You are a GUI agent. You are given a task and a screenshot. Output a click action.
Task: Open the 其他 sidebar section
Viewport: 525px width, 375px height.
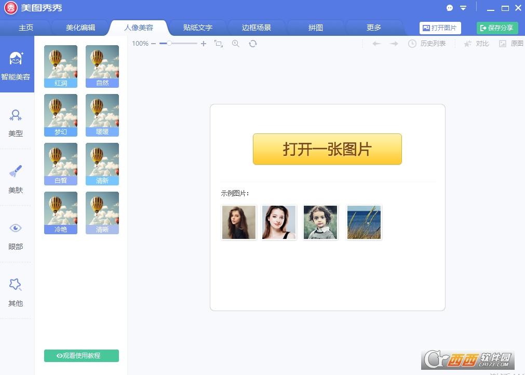pos(16,292)
